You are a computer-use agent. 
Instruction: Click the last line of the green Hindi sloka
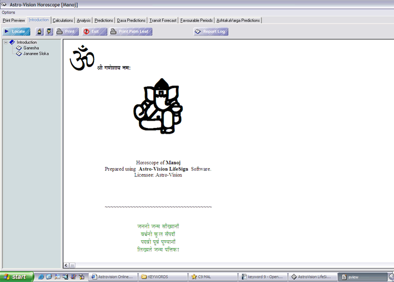coord(158,249)
